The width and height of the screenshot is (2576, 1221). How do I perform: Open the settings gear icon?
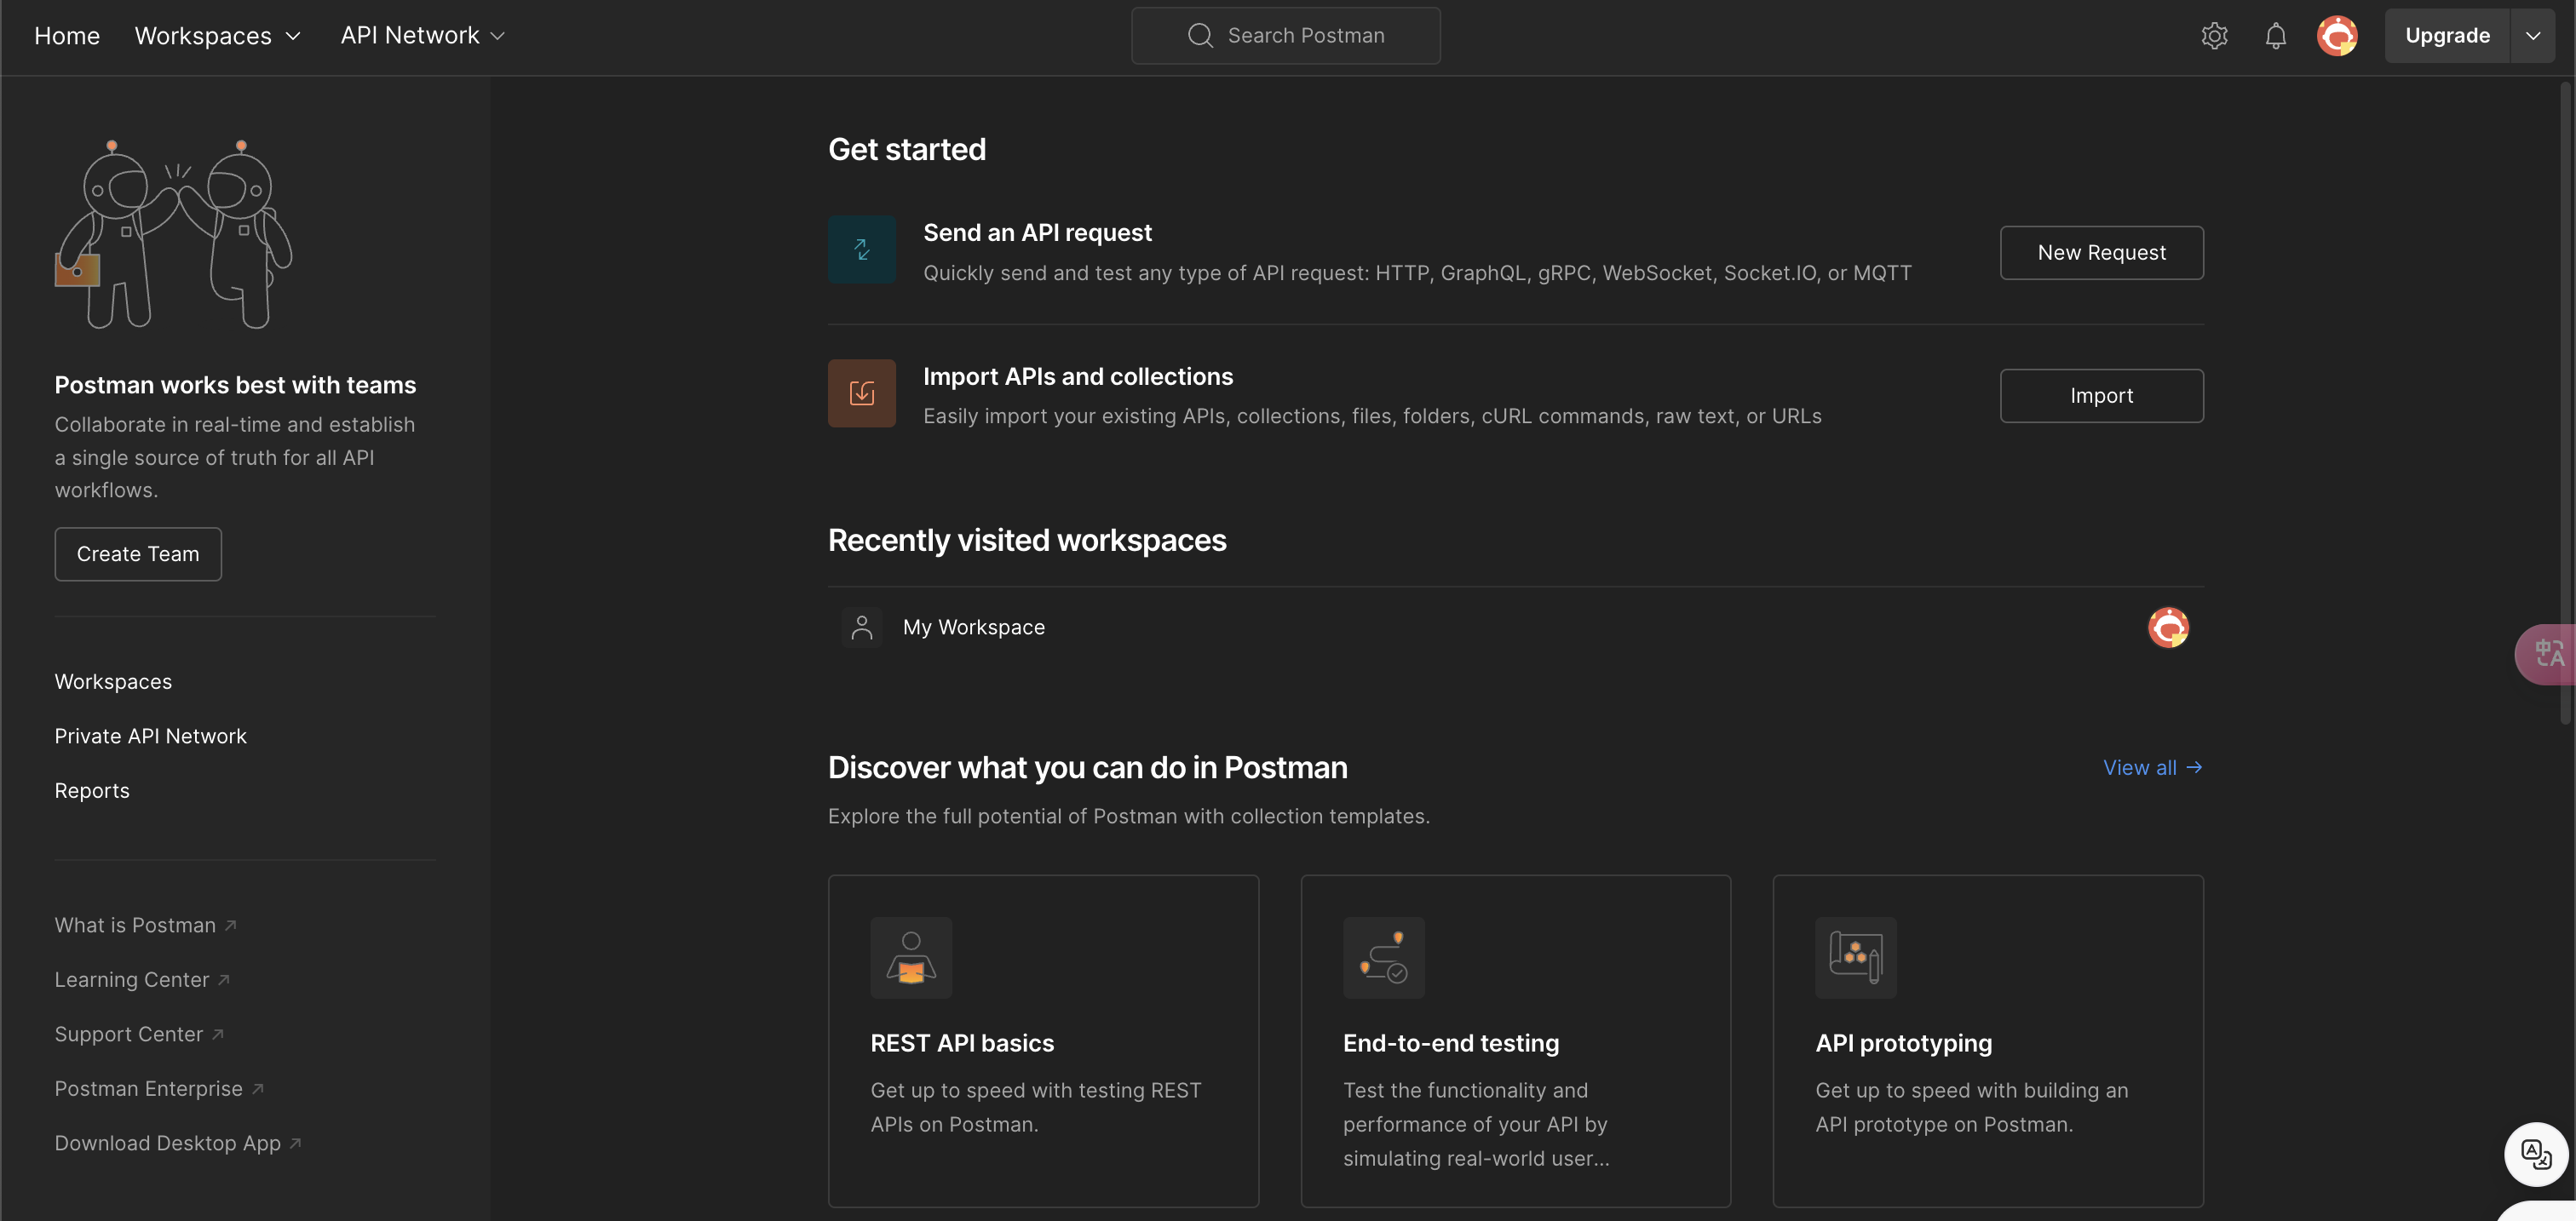pyautogui.click(x=2214, y=36)
